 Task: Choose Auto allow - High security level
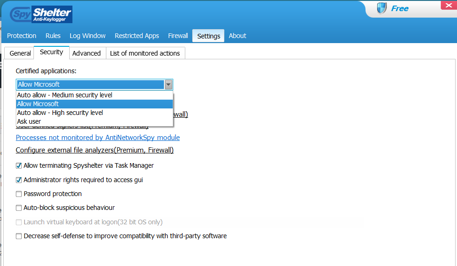point(94,113)
